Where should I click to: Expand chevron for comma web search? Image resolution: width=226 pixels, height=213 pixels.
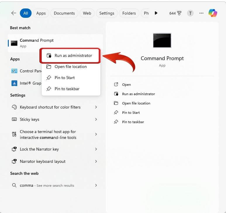pos(96,185)
